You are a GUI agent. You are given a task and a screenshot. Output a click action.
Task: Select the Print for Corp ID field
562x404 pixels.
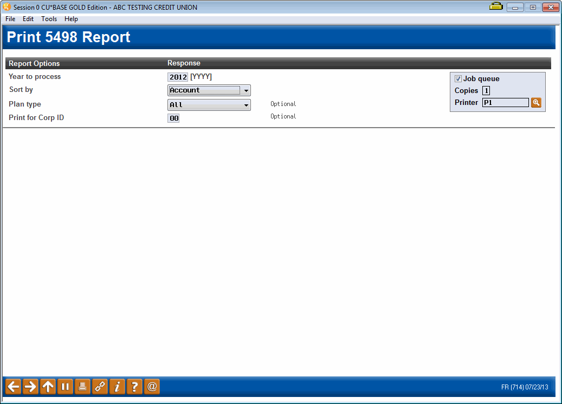point(173,117)
